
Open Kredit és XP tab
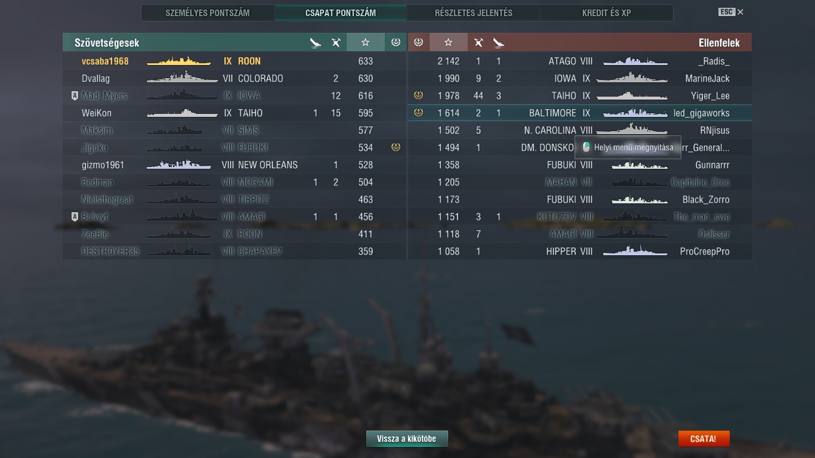(x=607, y=13)
